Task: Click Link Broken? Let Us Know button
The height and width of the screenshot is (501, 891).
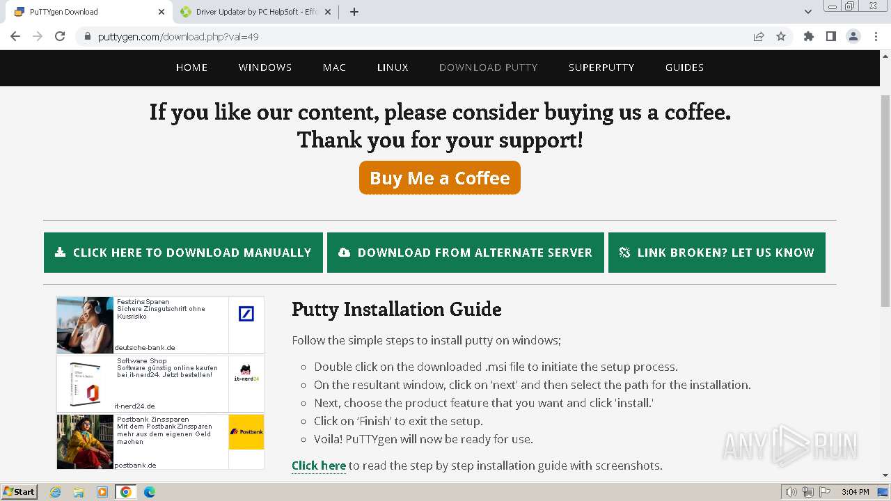Action: click(x=717, y=253)
